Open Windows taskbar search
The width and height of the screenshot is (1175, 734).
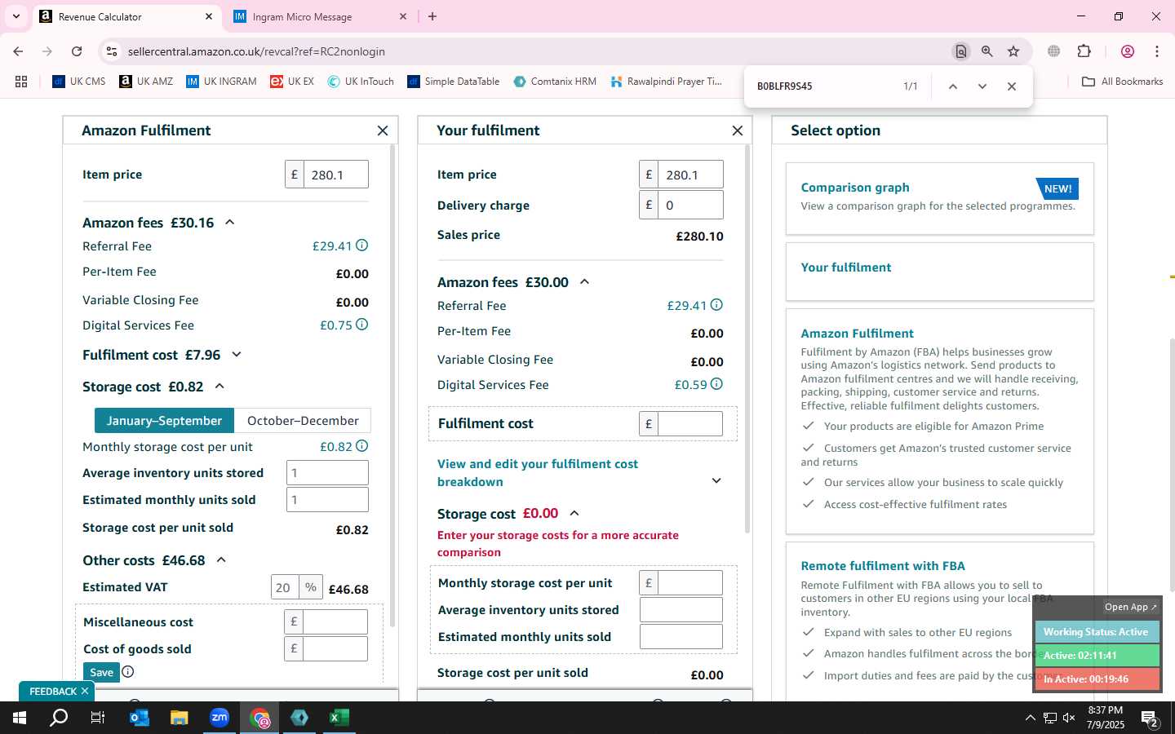click(60, 718)
